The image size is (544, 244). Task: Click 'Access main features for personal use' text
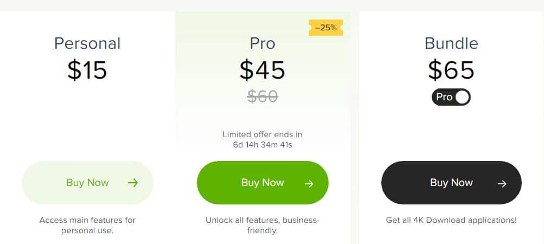tap(87, 225)
